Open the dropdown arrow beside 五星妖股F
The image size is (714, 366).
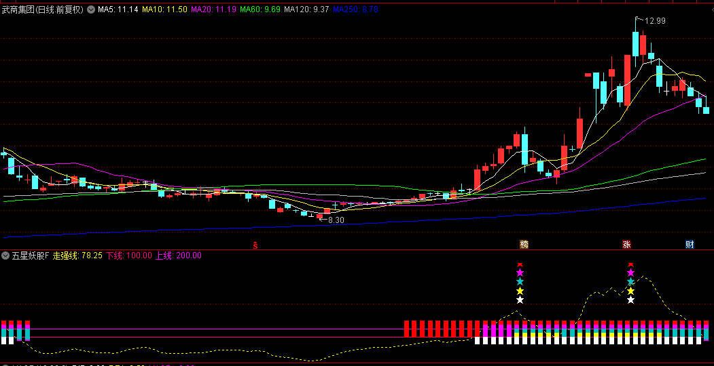pyautogui.click(x=5, y=256)
